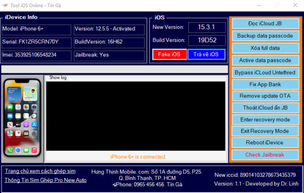
Task: Click iPhone 6+ is connected status text
Action: point(138,157)
